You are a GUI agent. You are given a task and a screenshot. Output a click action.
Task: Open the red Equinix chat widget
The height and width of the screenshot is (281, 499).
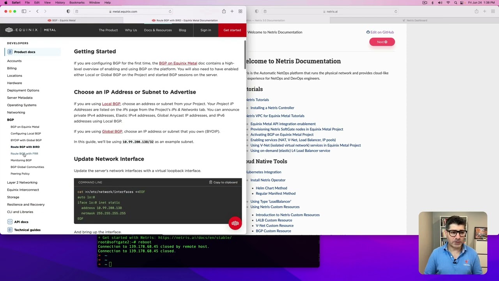tap(235, 223)
